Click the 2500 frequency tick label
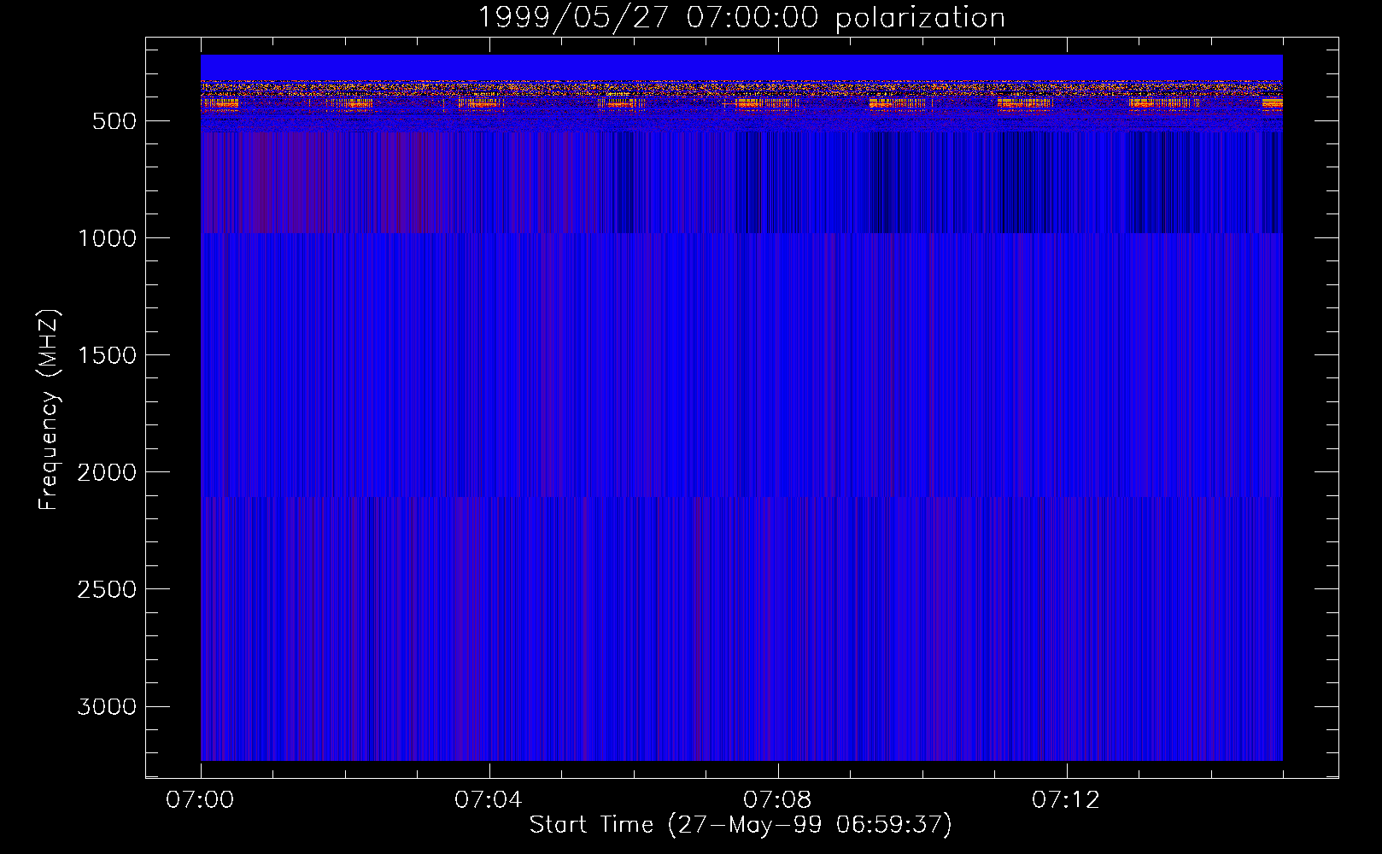Image resolution: width=1382 pixels, height=854 pixels. click(x=107, y=589)
